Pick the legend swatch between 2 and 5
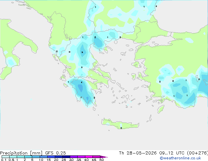The height and width of the screenshot is (161, 208). pos(28,157)
